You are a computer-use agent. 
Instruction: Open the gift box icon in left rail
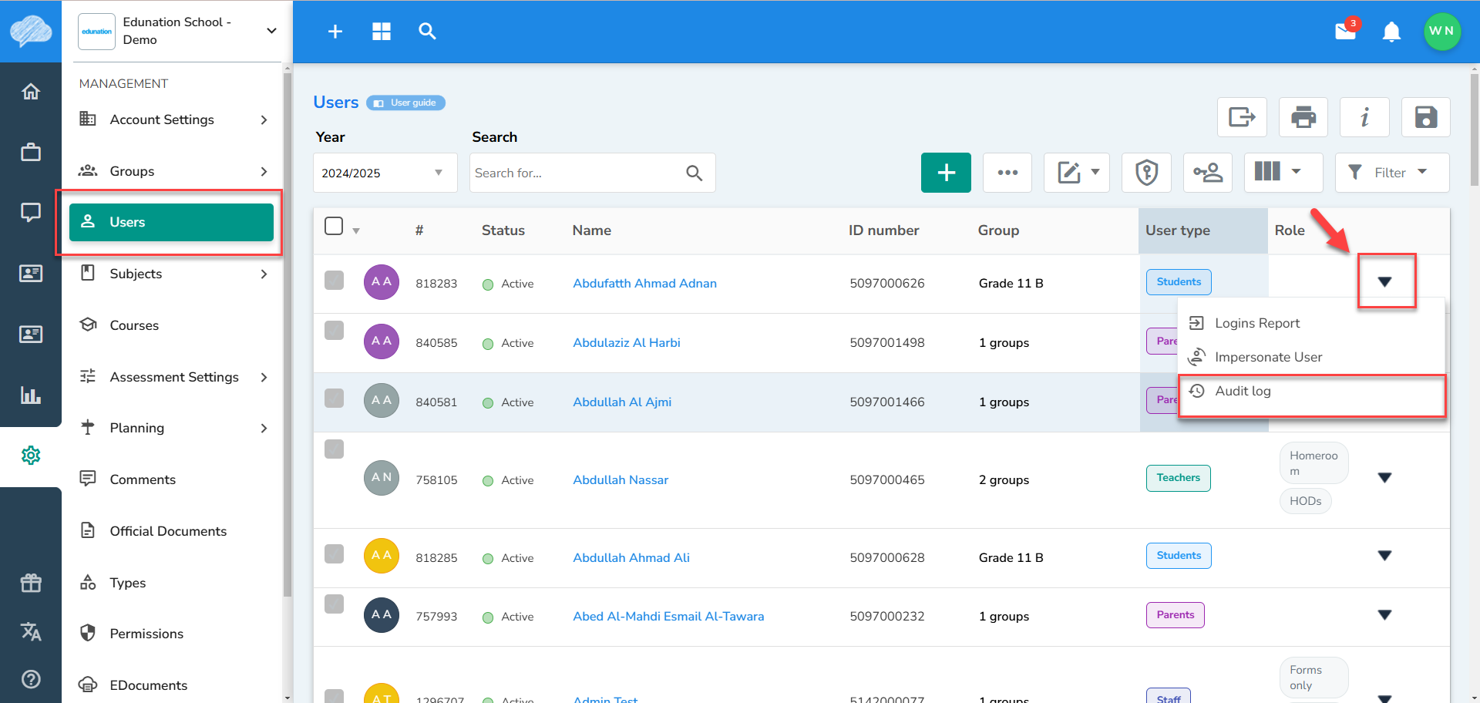coord(31,583)
